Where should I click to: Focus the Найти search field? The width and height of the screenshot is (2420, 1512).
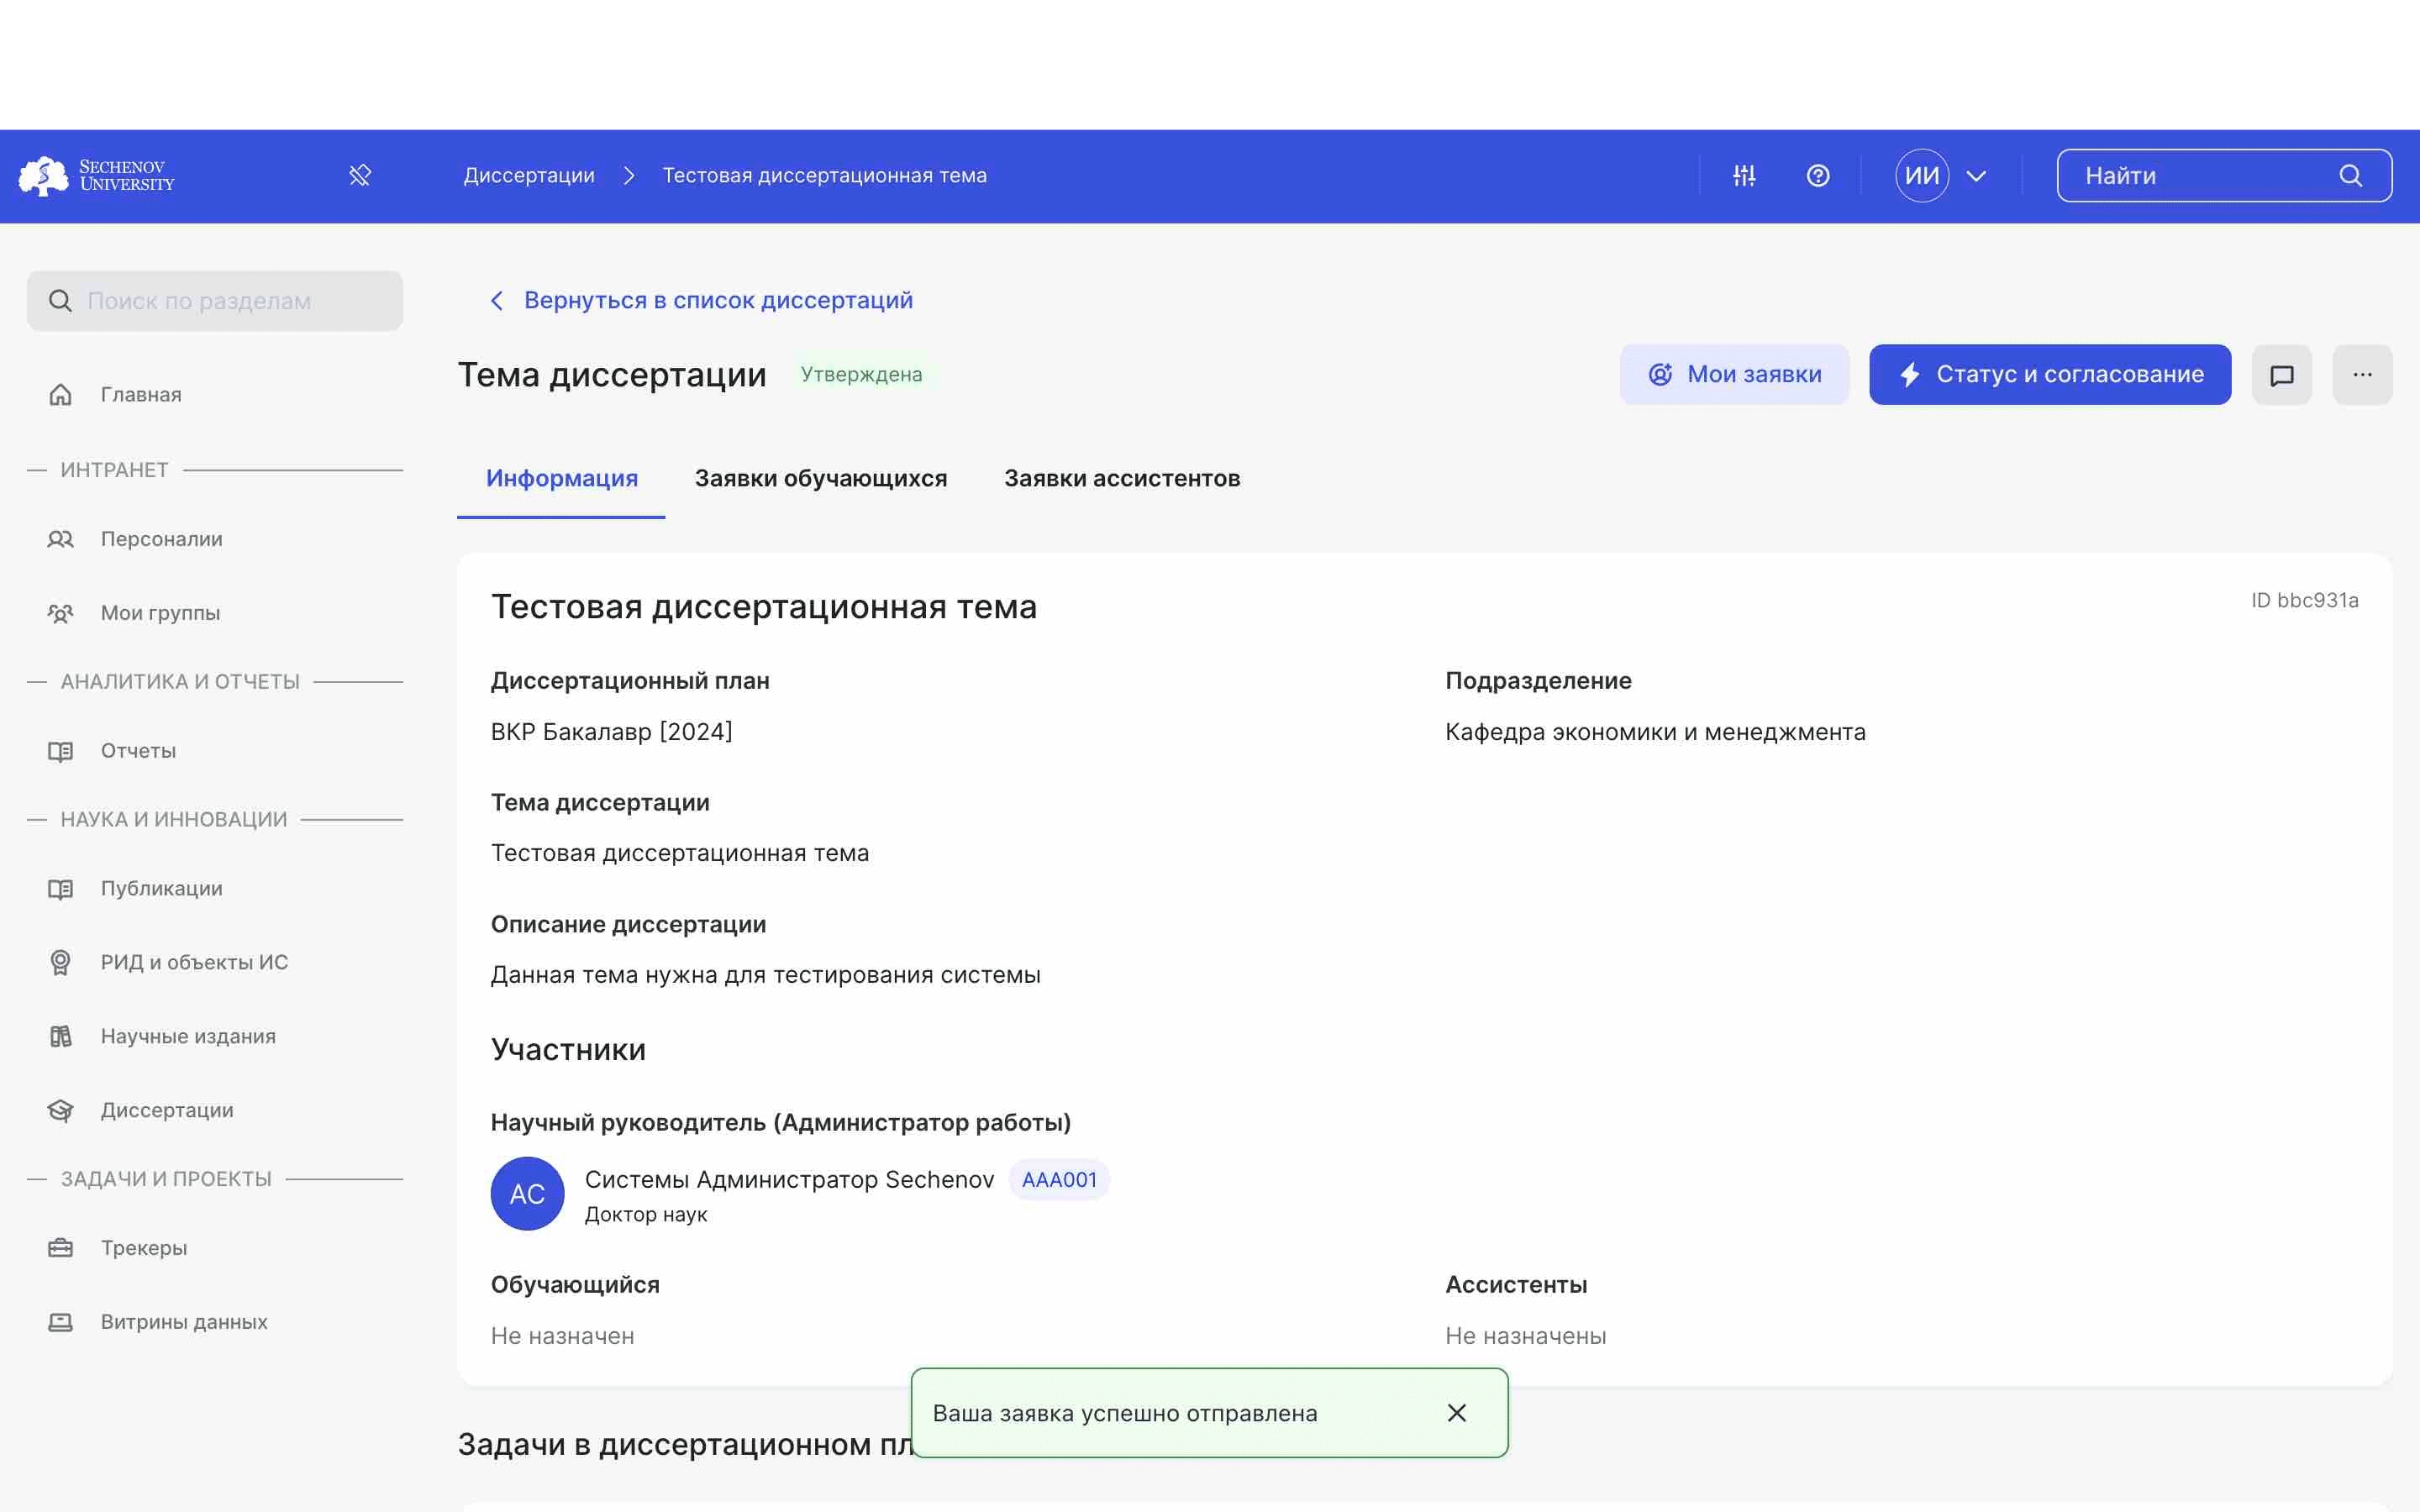[2224, 176]
